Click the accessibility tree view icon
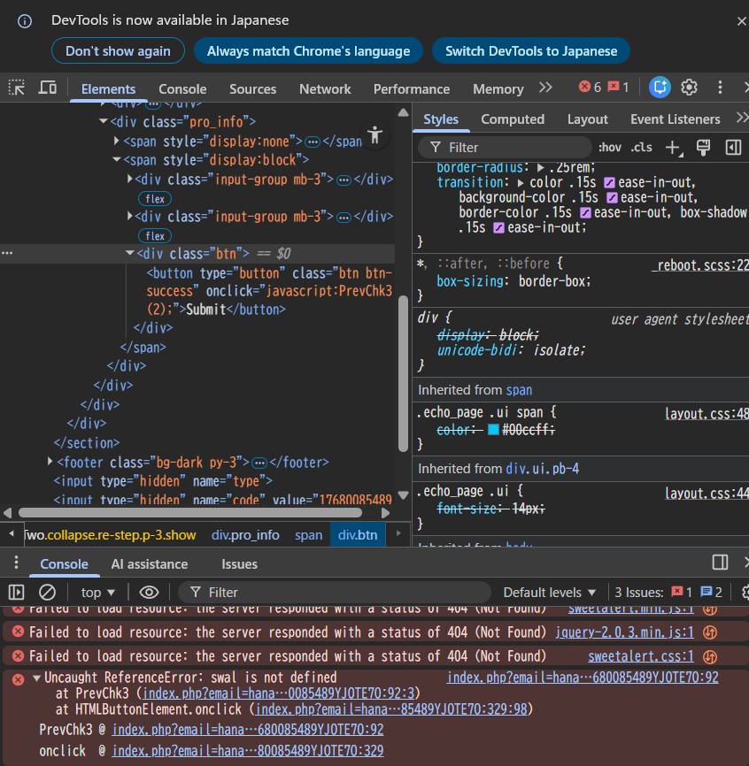The image size is (749, 766). pos(375,134)
